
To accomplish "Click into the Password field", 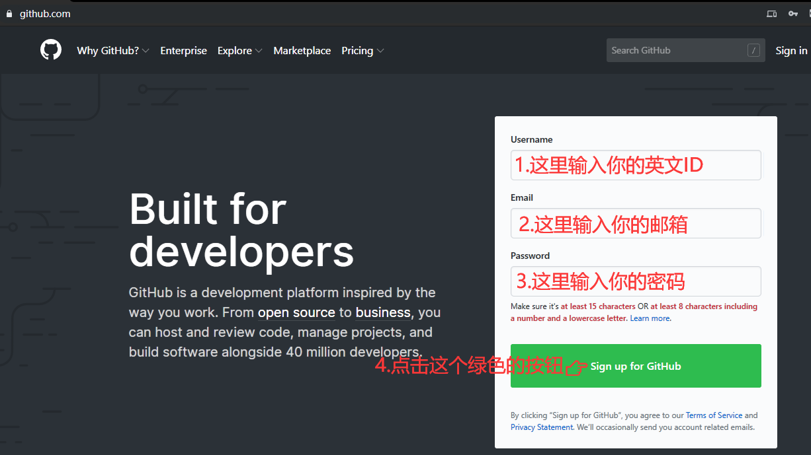I will (636, 281).
